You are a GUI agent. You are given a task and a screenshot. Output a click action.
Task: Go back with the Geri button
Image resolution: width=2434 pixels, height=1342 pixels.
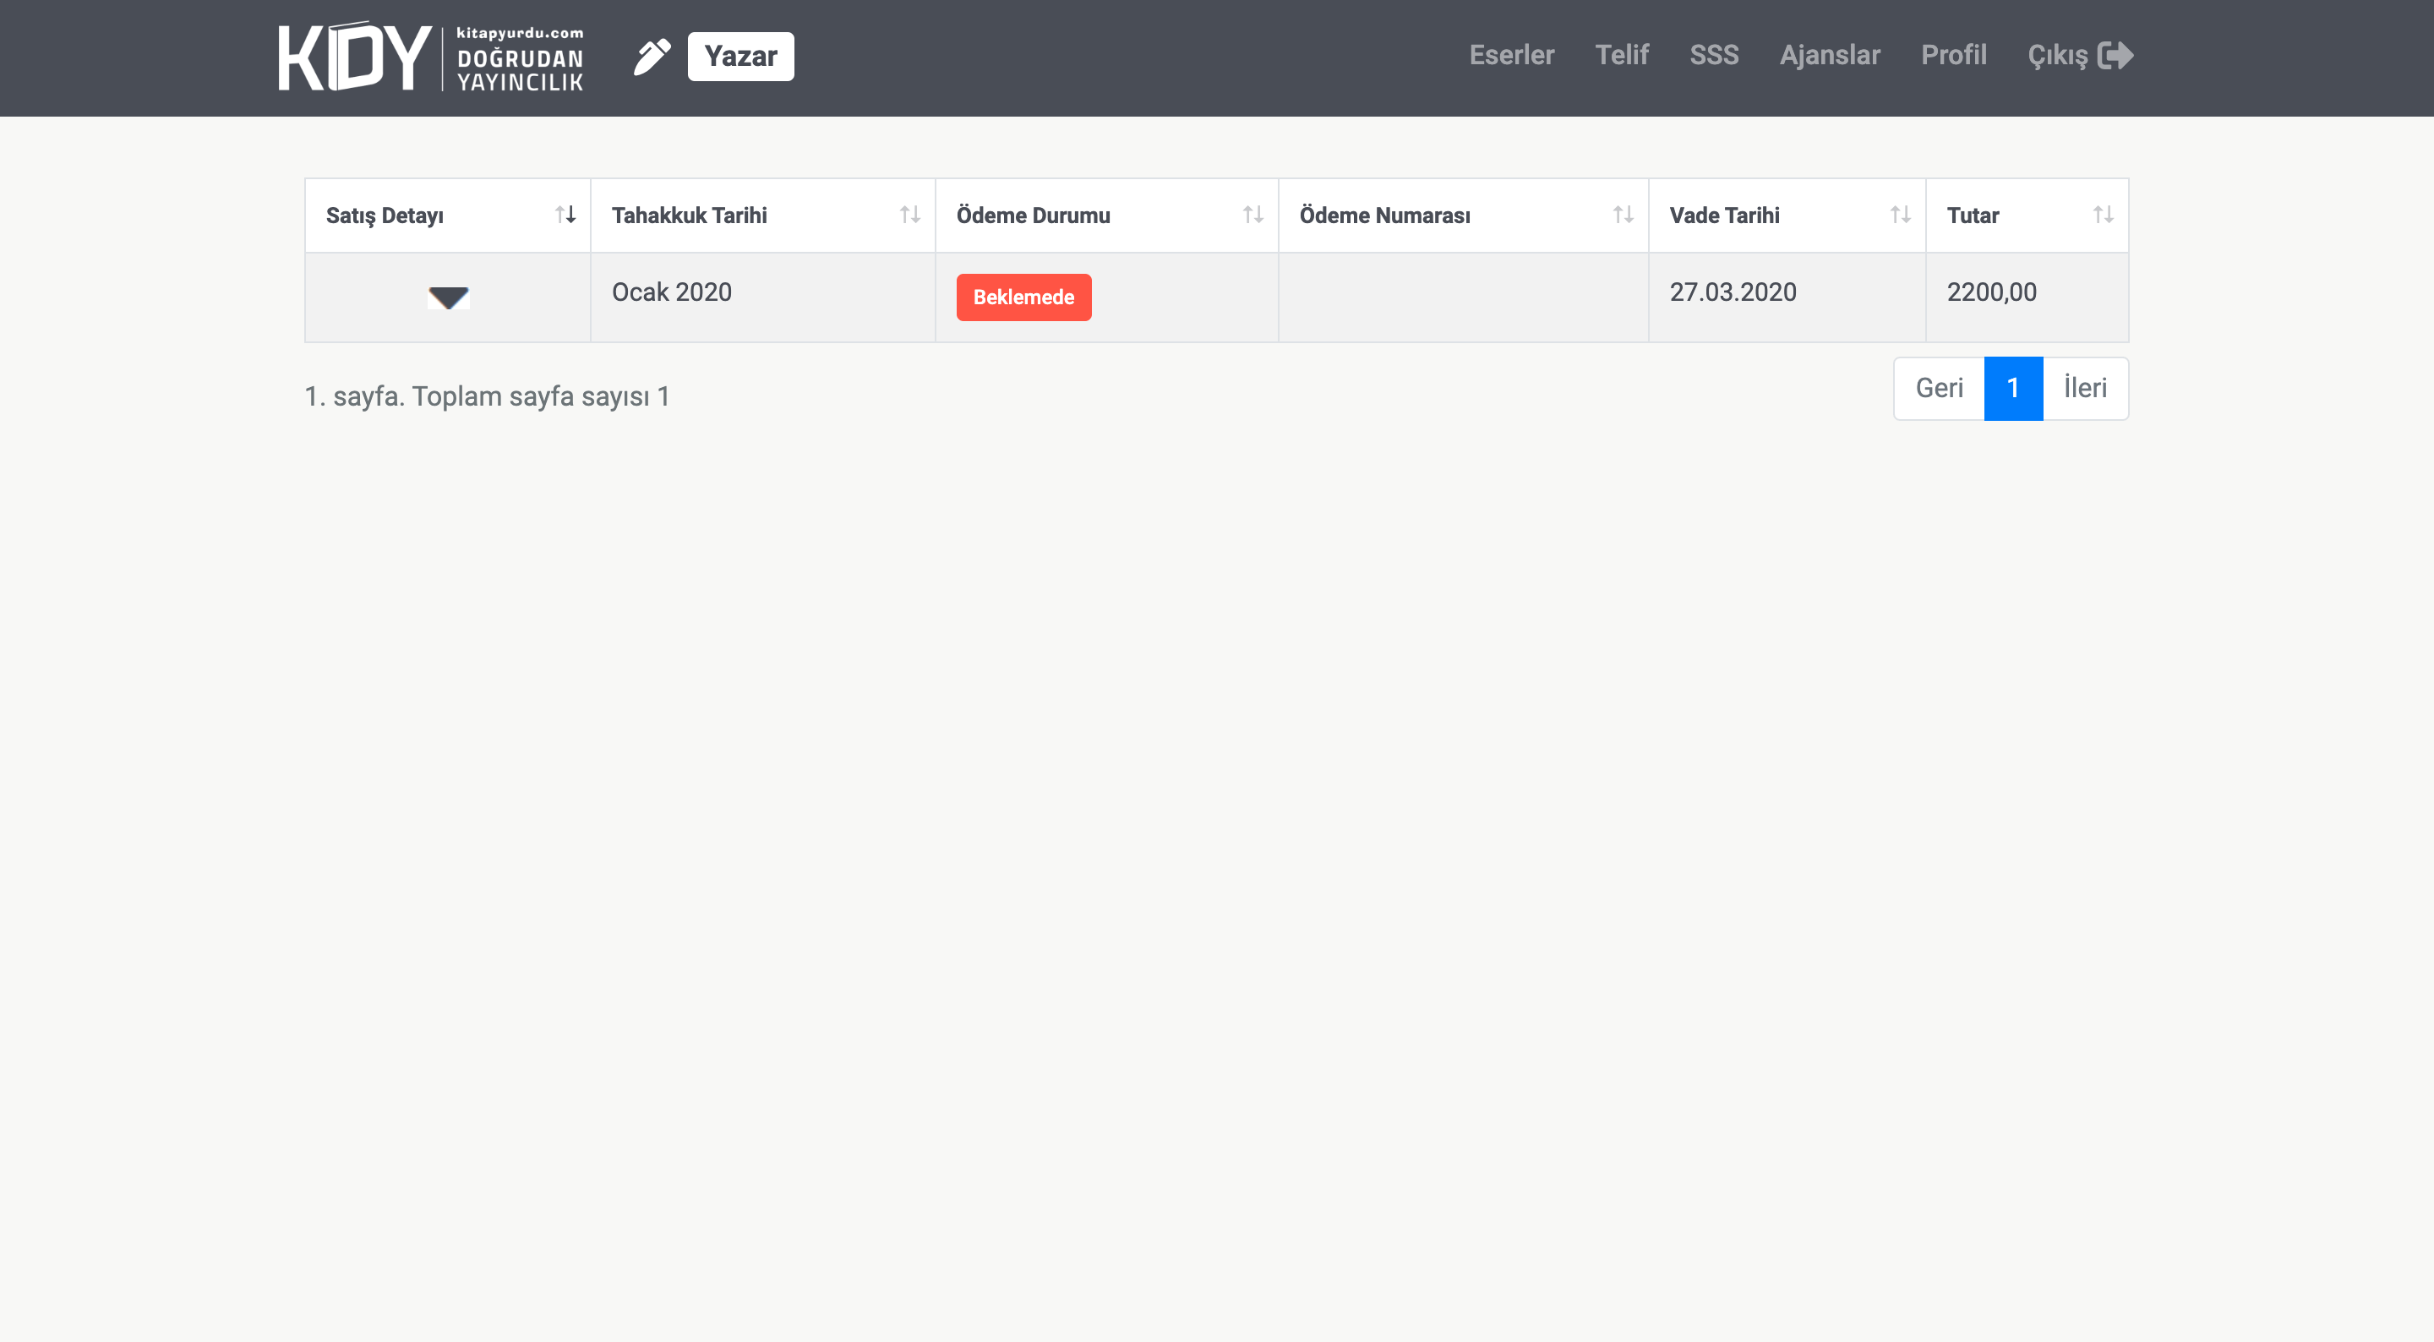(1939, 389)
